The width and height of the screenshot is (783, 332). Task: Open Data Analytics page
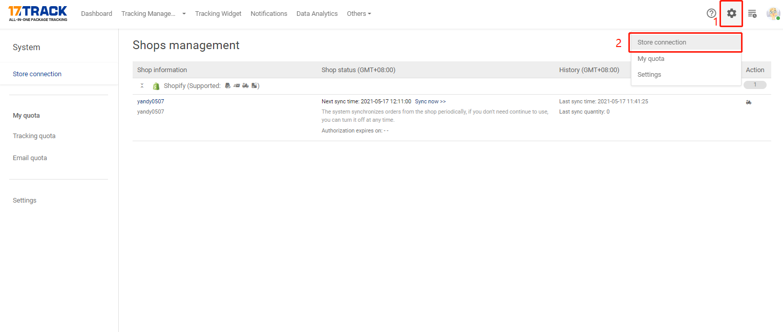tap(317, 14)
